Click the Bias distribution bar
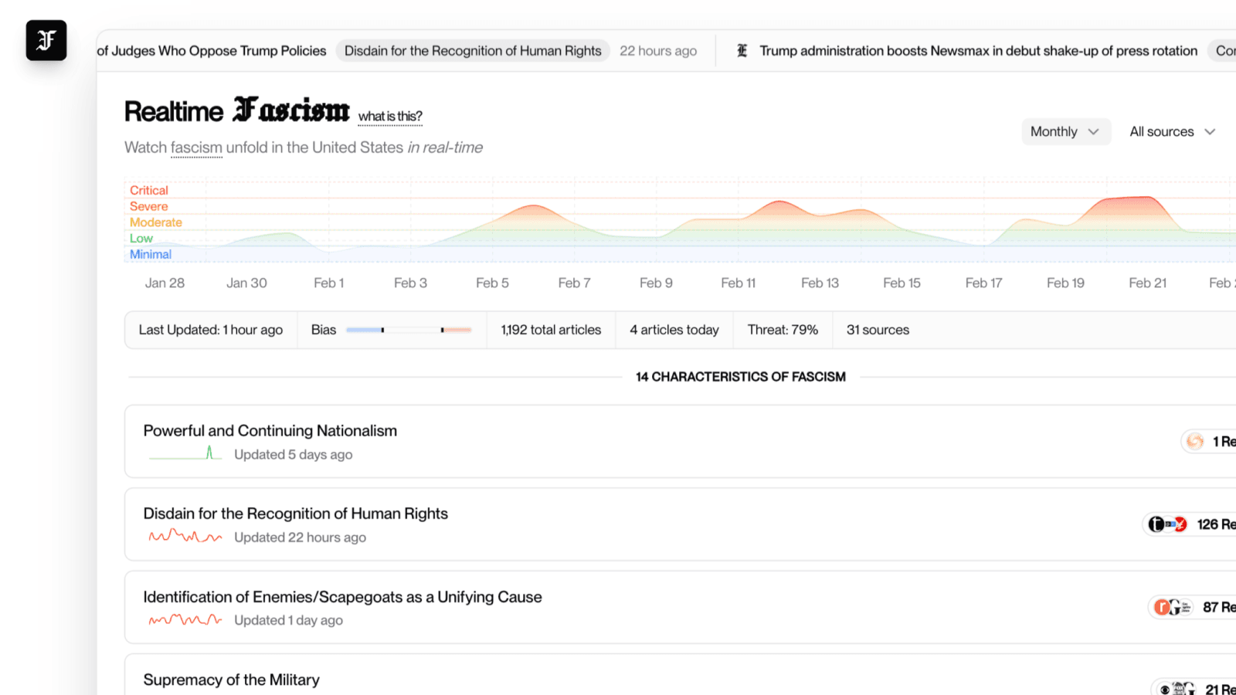This screenshot has width=1236, height=695. (409, 330)
